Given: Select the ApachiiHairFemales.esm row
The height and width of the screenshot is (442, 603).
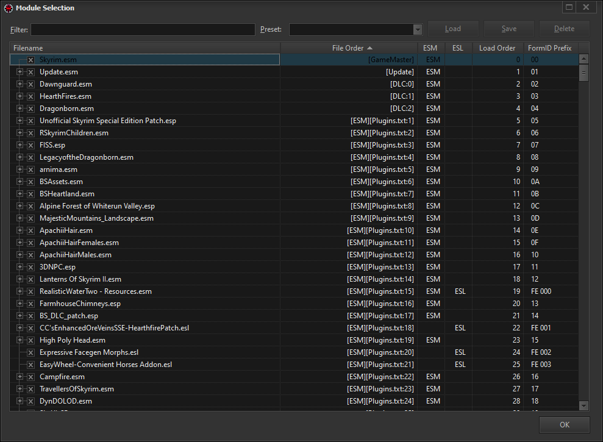Looking at the screenshot, I should coord(294,243).
